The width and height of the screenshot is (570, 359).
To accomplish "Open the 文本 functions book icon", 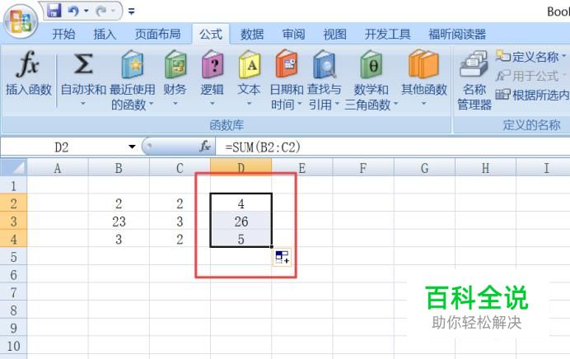I will click(250, 64).
